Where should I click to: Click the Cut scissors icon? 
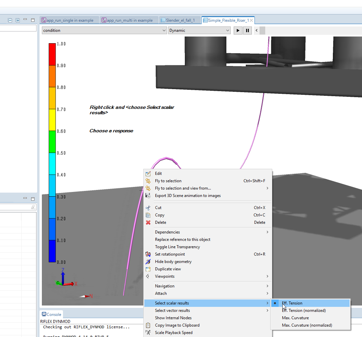click(148, 208)
